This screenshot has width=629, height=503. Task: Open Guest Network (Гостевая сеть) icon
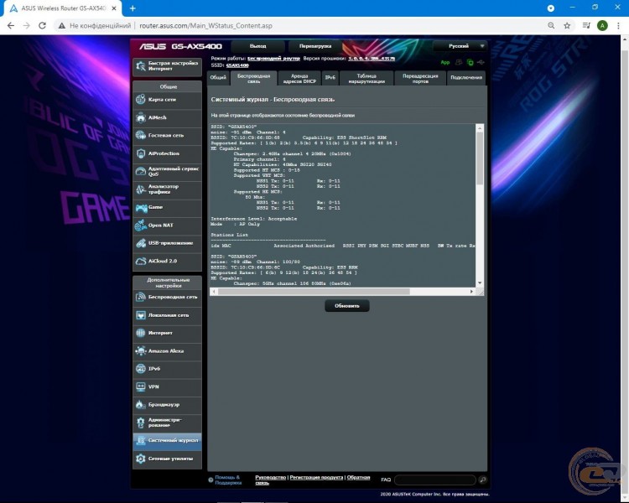click(140, 135)
